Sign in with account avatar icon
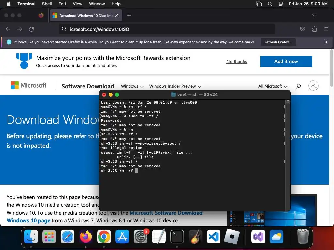The height and width of the screenshot is (250, 334). point(313,86)
